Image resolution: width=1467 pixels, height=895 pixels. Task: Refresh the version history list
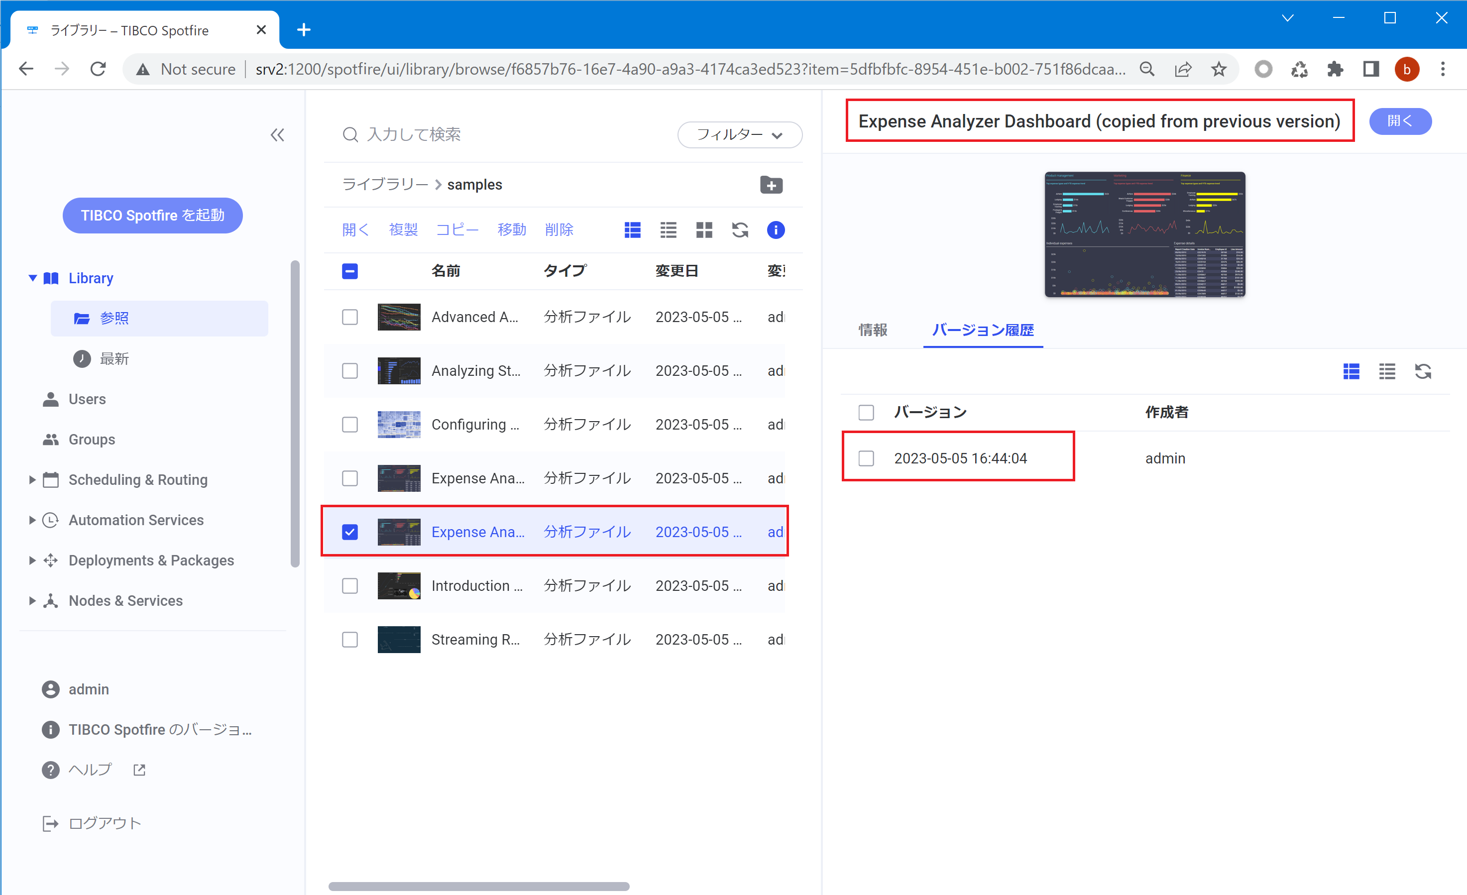click(x=1423, y=371)
